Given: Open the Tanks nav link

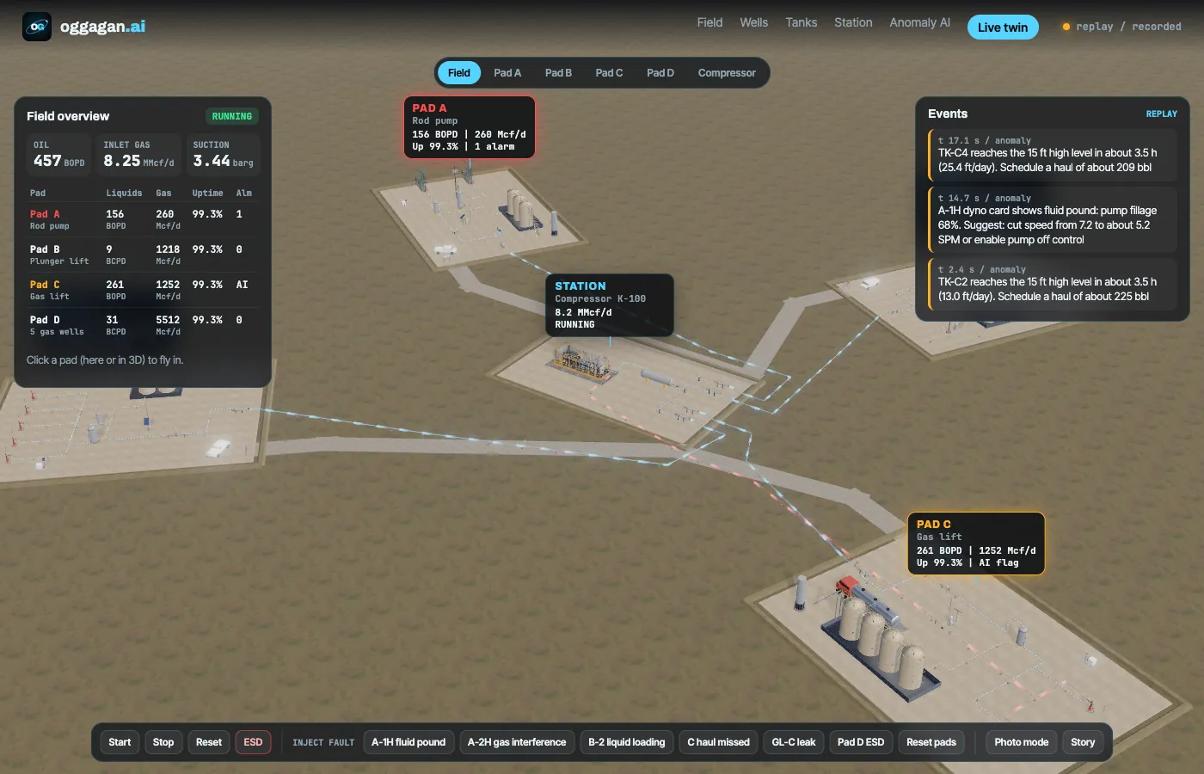Looking at the screenshot, I should (801, 22).
